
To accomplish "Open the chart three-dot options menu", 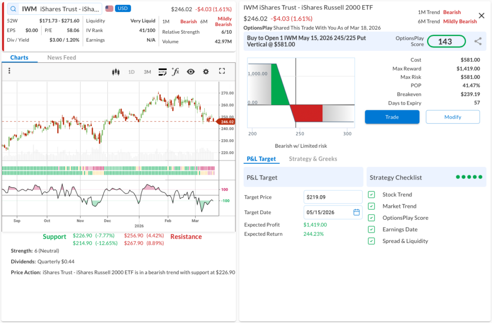I will point(9,71).
